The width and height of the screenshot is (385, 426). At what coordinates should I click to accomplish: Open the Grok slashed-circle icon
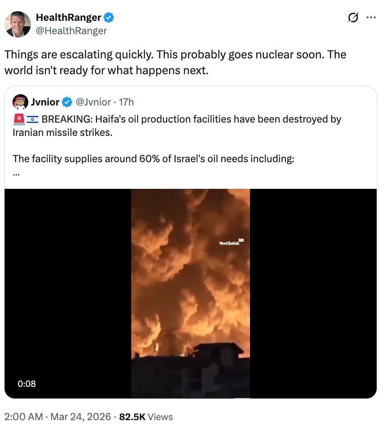tap(352, 18)
